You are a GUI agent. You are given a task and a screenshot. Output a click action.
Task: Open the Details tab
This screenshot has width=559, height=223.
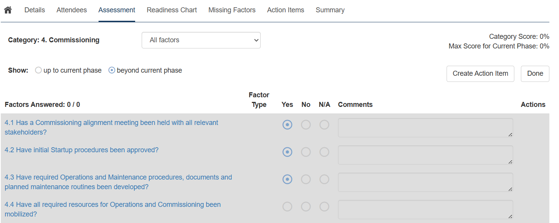click(x=35, y=10)
